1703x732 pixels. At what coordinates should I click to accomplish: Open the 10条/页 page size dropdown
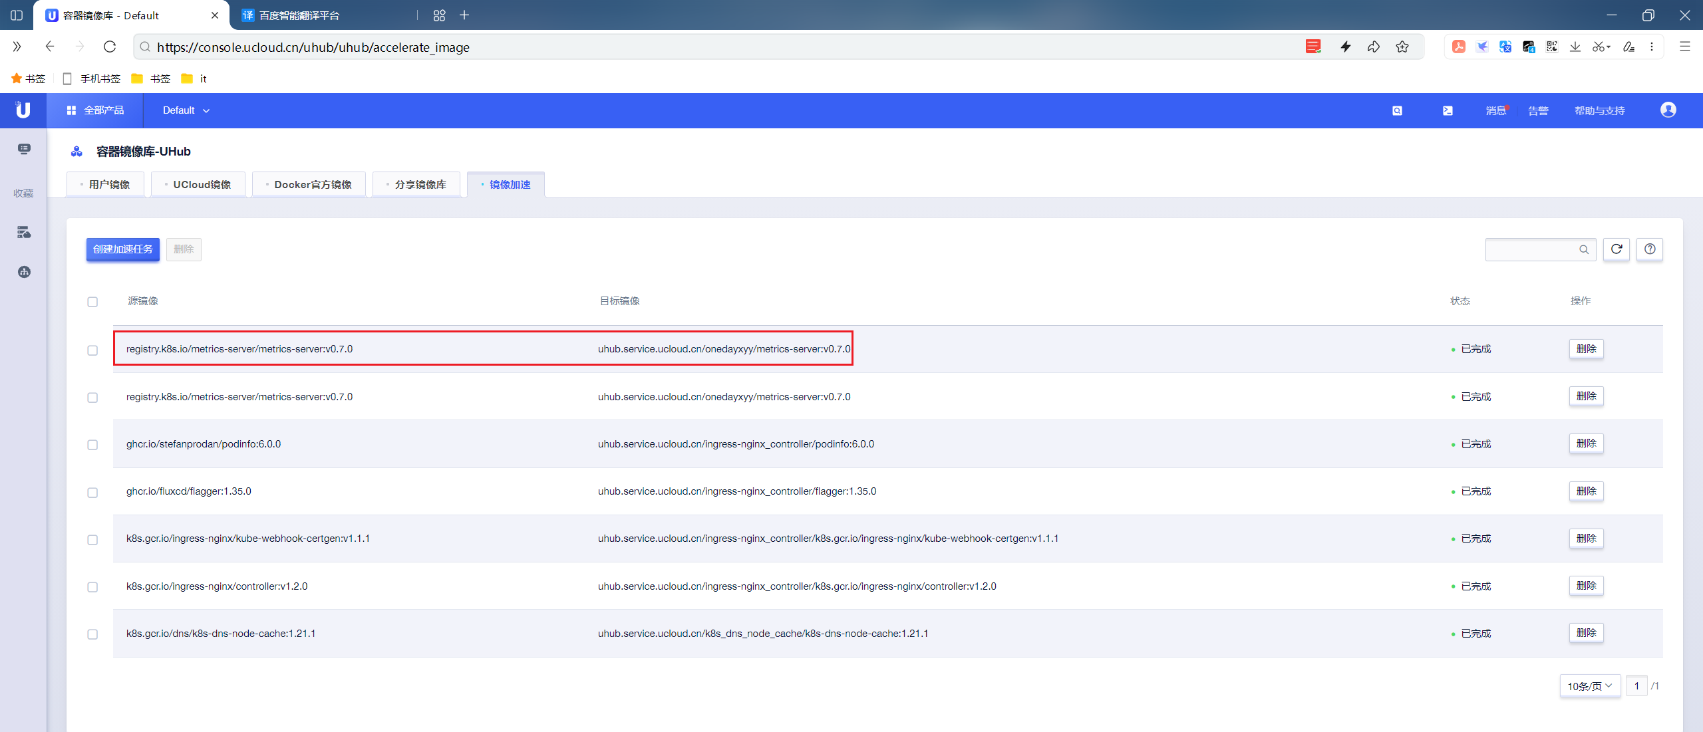[x=1589, y=685]
